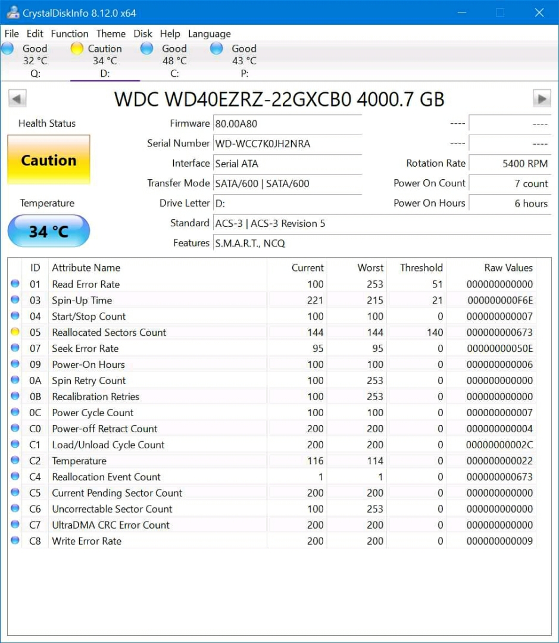Click the status dot beside Spin Retry Count
Image resolution: width=559 pixels, height=643 pixels.
pyautogui.click(x=15, y=380)
